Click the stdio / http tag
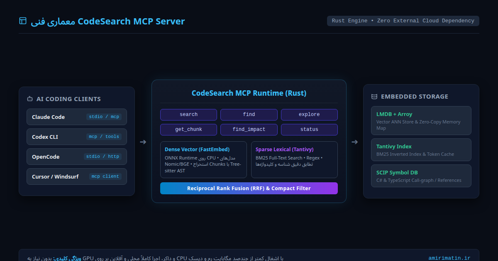498x261 pixels. pos(103,157)
